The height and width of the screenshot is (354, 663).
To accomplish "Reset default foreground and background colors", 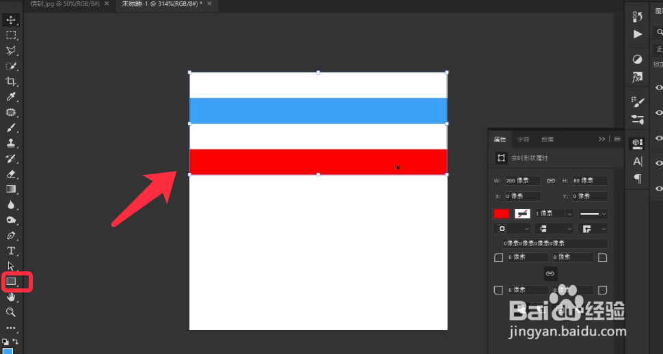I will coord(5,341).
